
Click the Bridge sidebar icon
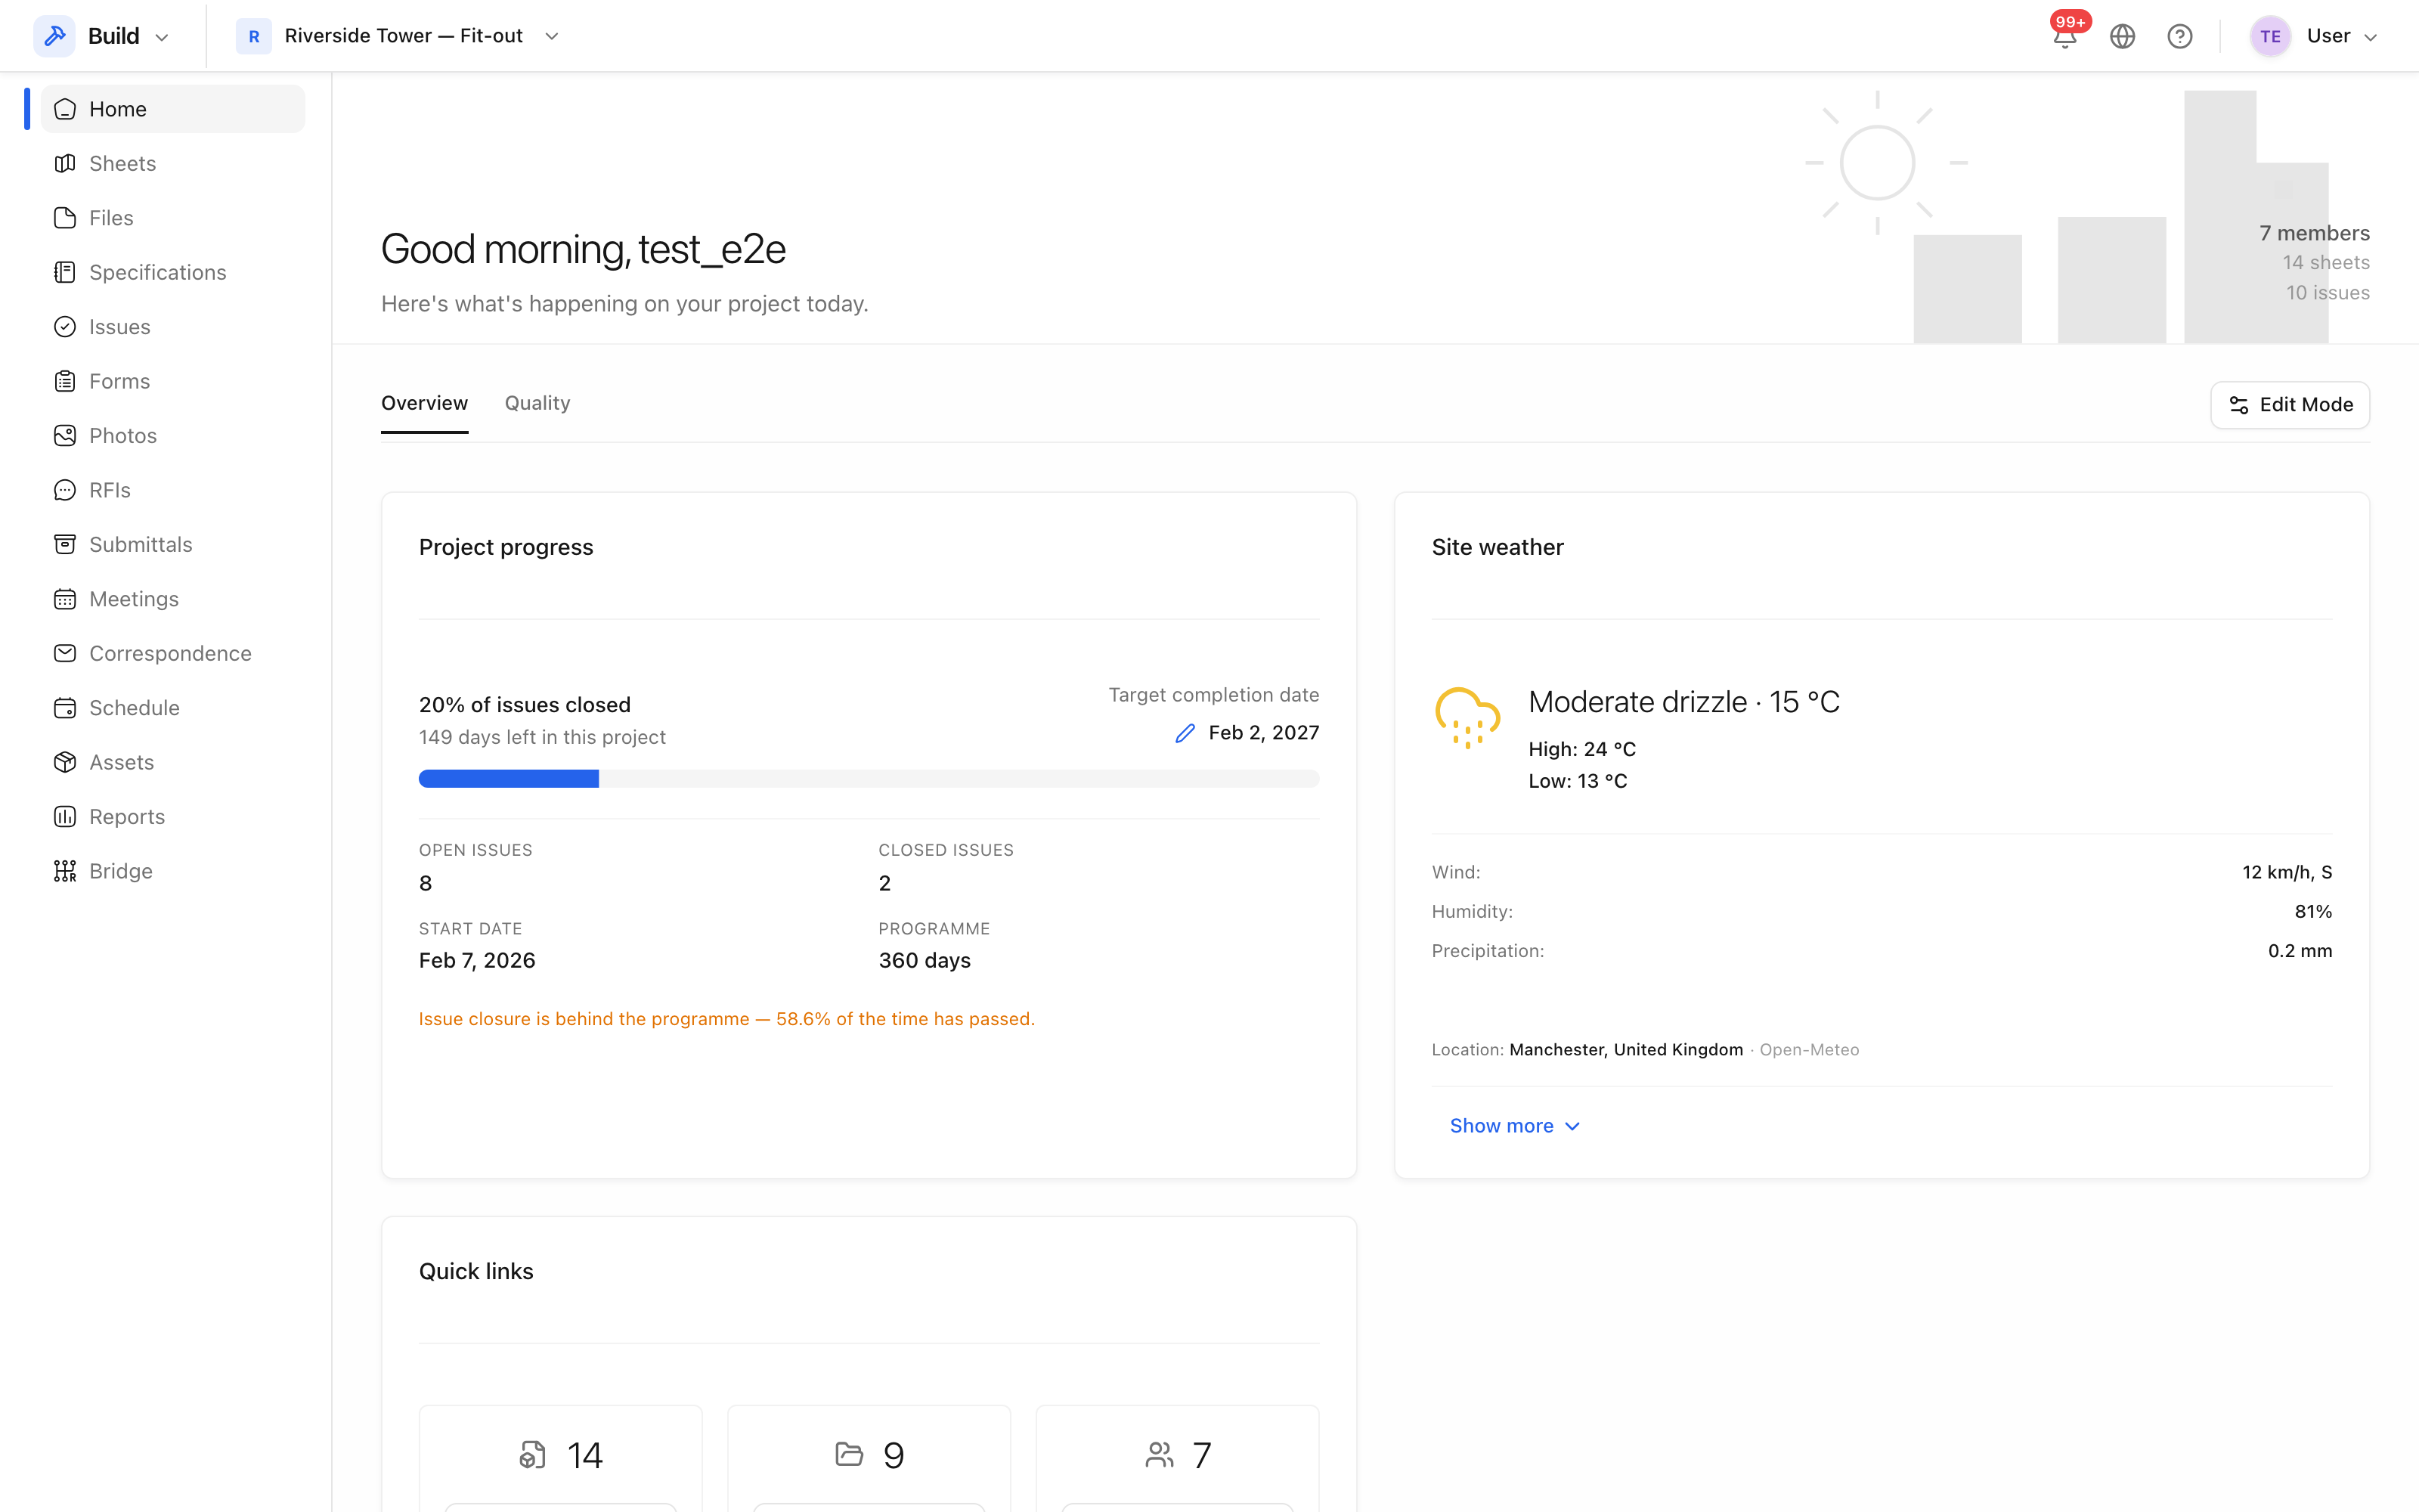tap(65, 871)
